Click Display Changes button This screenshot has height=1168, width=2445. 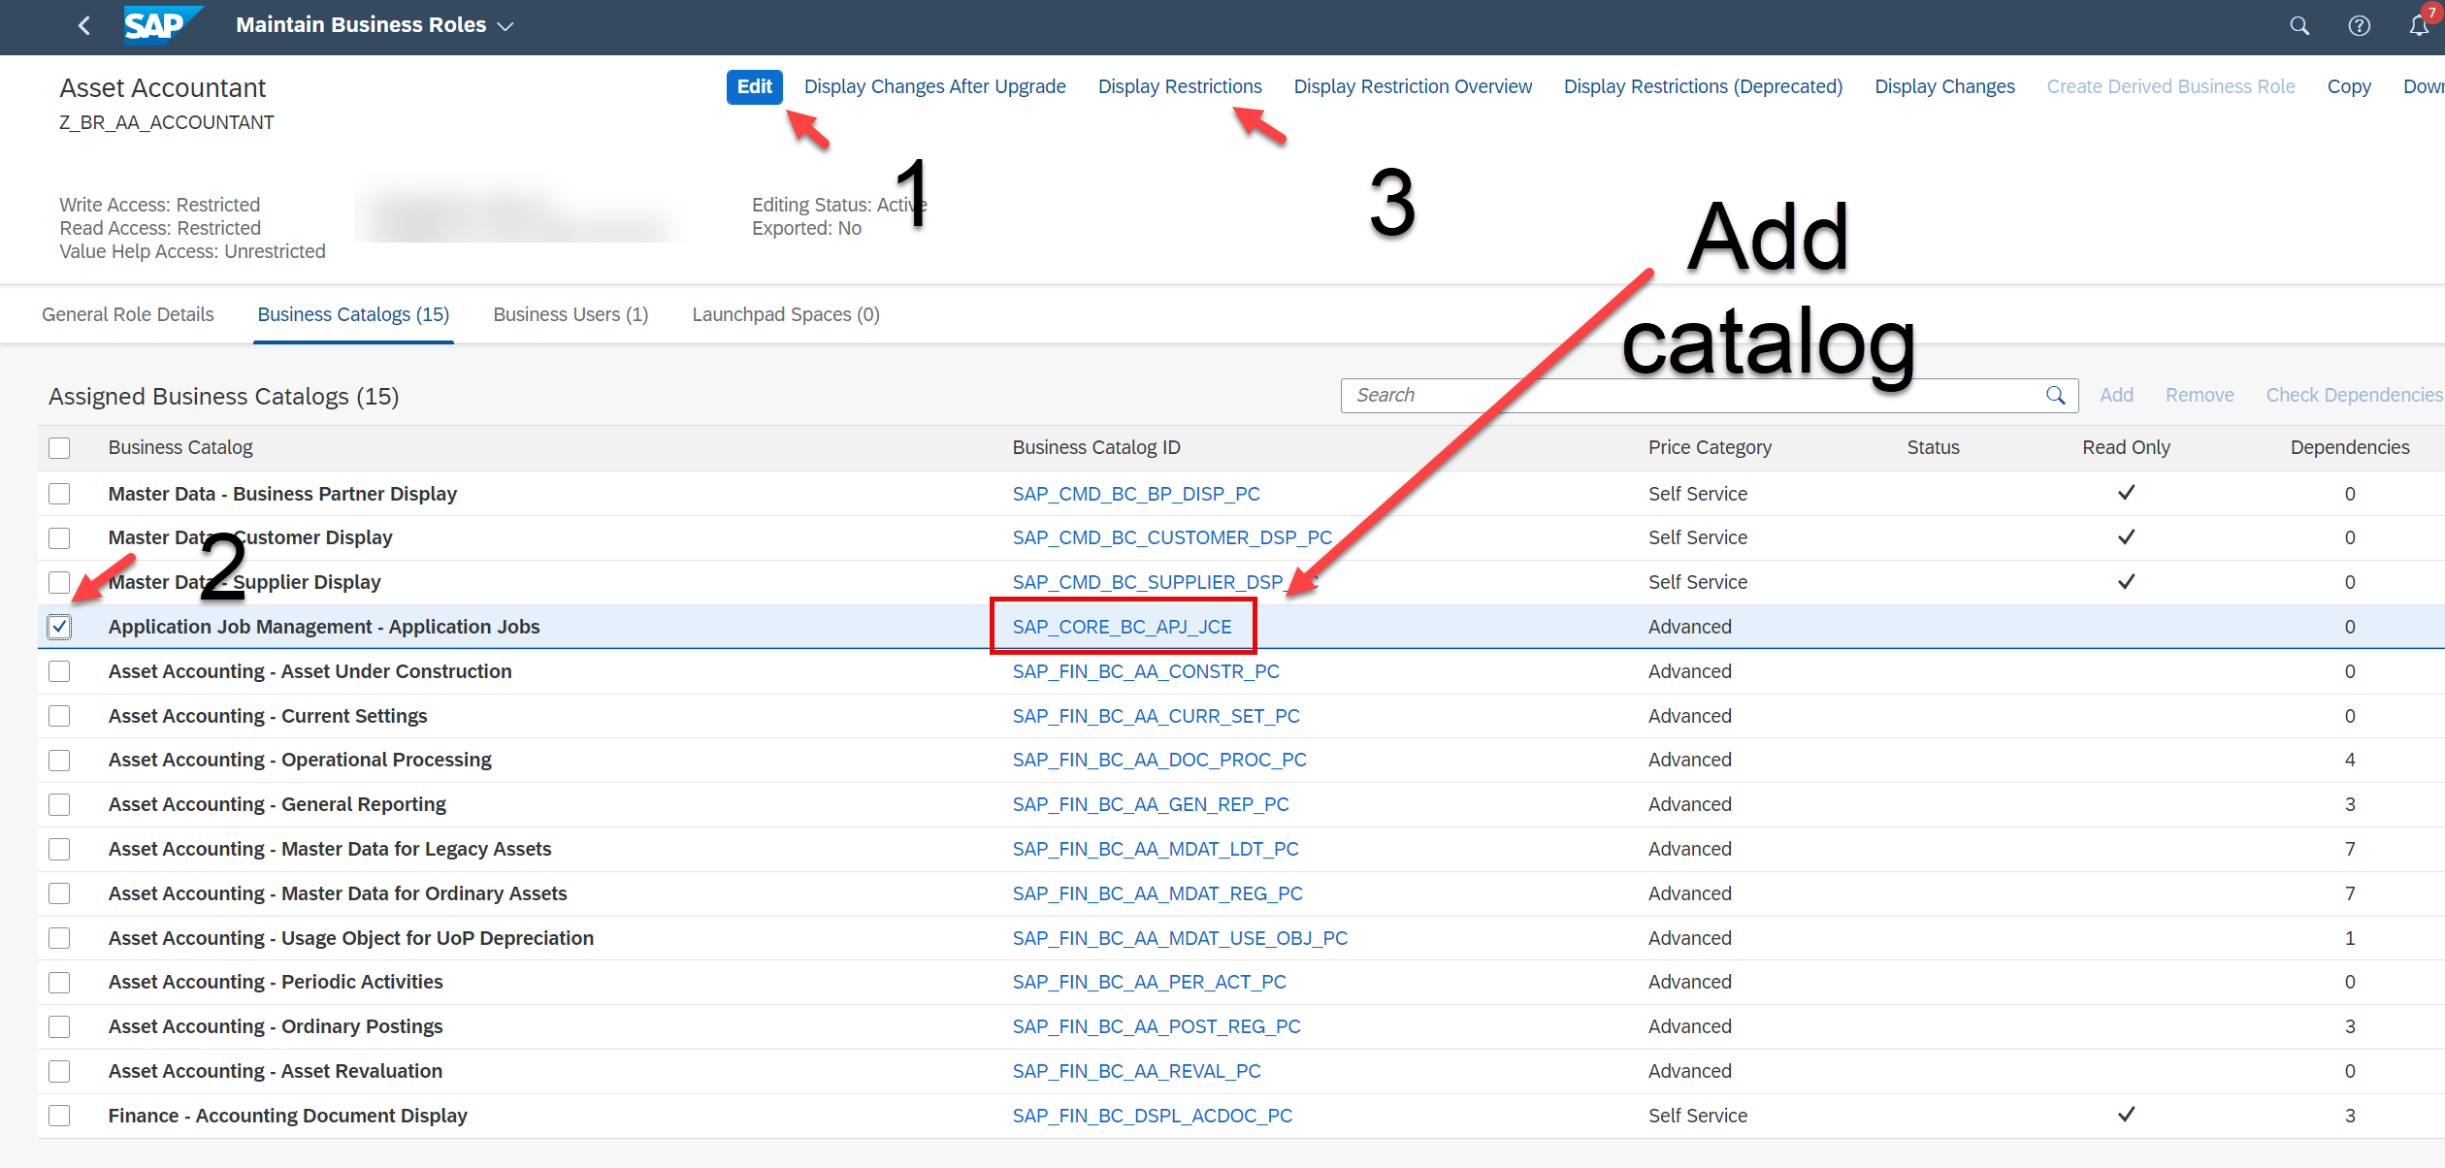[1944, 86]
